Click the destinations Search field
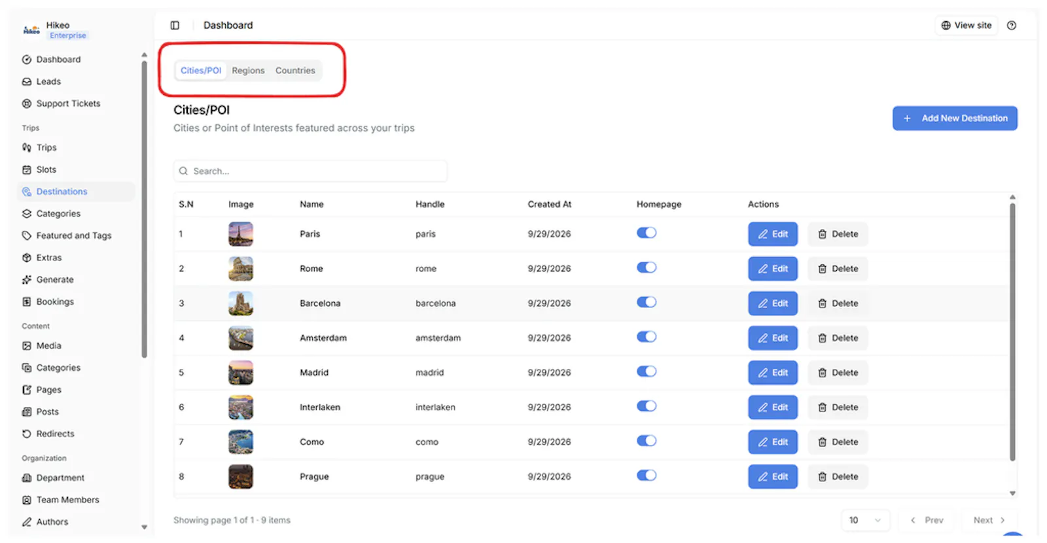This screenshot has height=543, width=1047. pyautogui.click(x=310, y=171)
